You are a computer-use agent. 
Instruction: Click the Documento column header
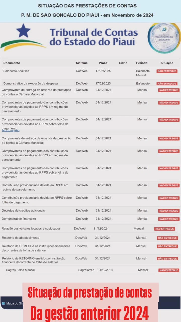coord(12,63)
